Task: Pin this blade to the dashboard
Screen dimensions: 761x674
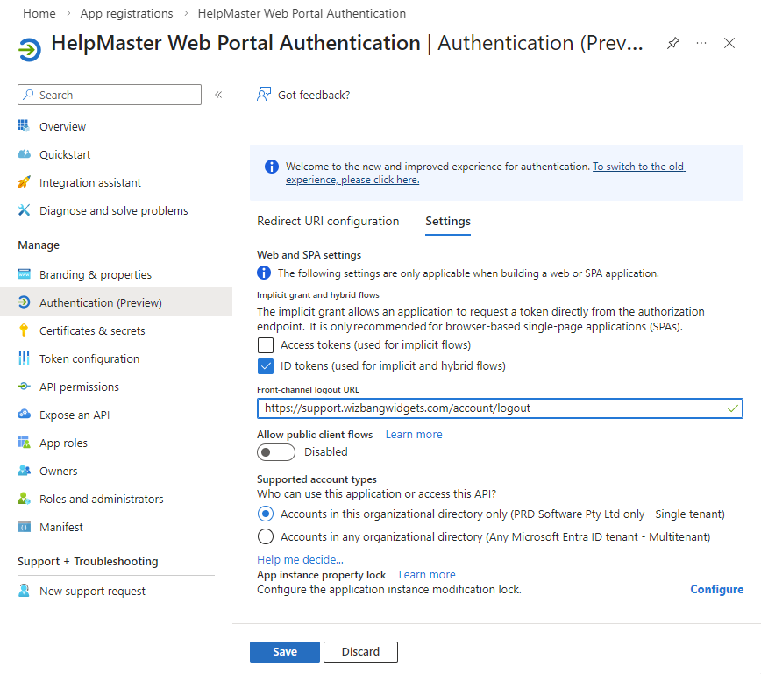Action: point(672,42)
